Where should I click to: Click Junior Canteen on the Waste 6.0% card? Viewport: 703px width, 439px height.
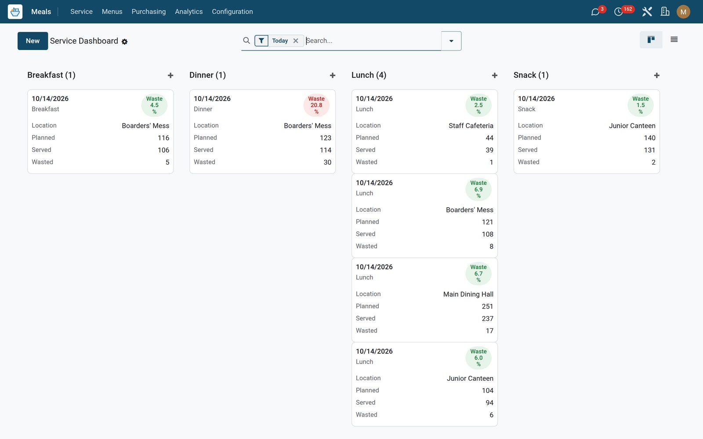coord(470,378)
